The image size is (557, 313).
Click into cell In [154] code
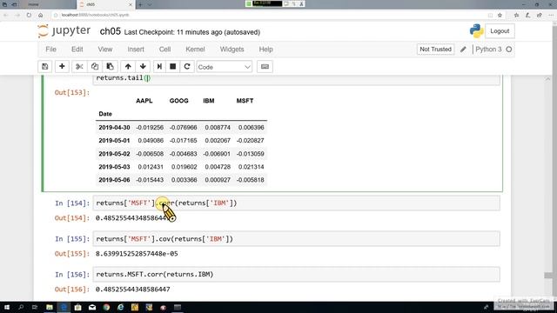click(x=296, y=203)
